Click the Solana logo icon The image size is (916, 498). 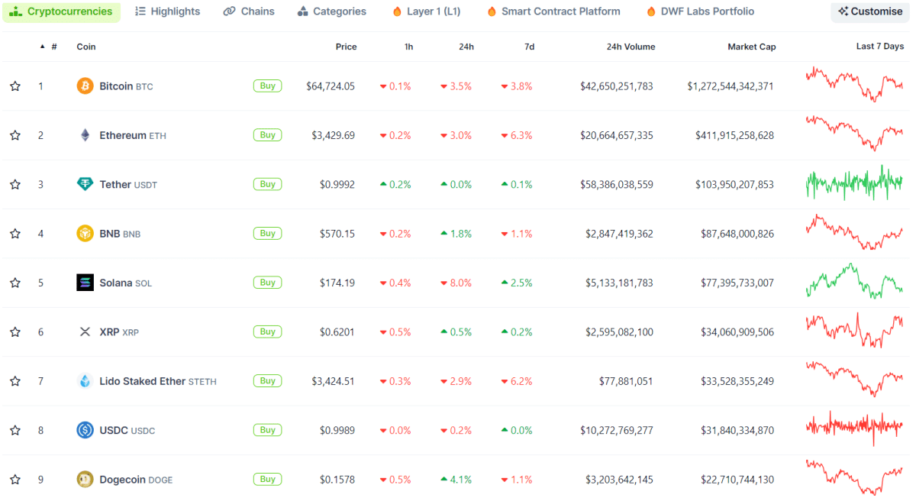(x=85, y=283)
